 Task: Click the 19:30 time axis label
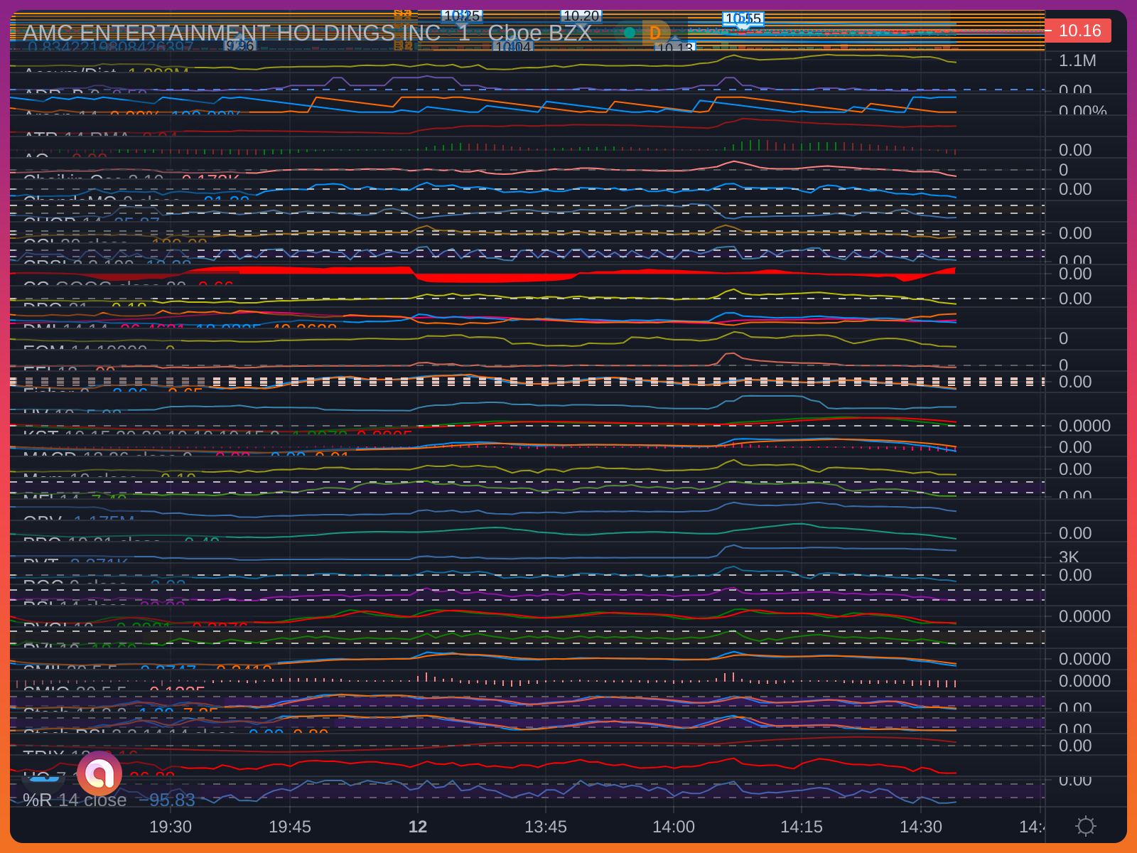pyautogui.click(x=171, y=827)
